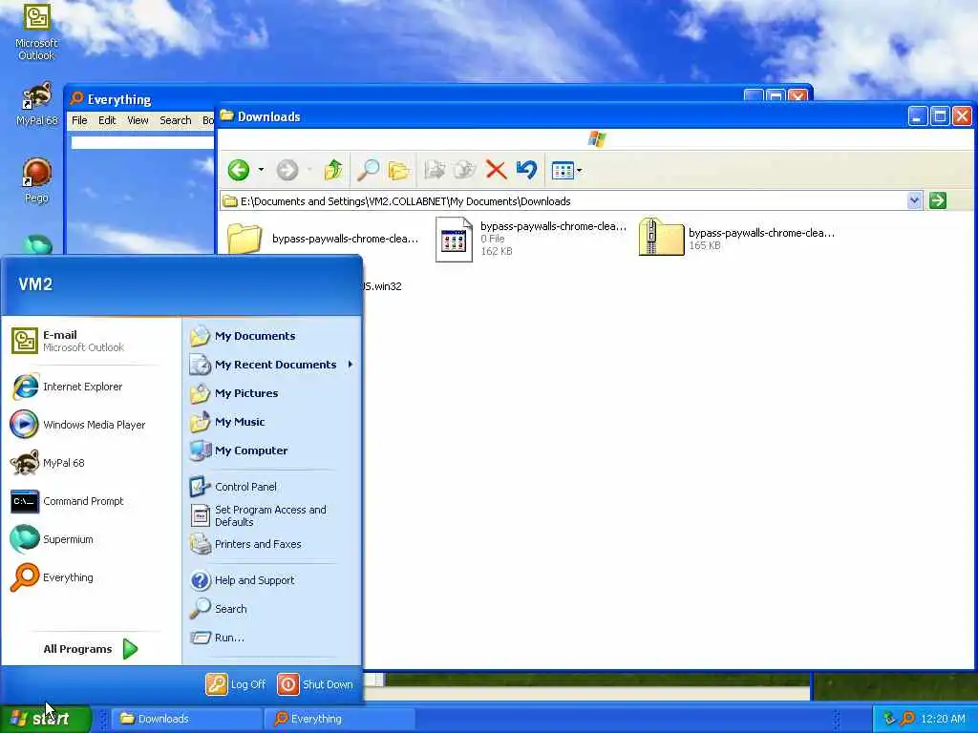Open View menu in Everything window
978x733 pixels.
tap(138, 120)
